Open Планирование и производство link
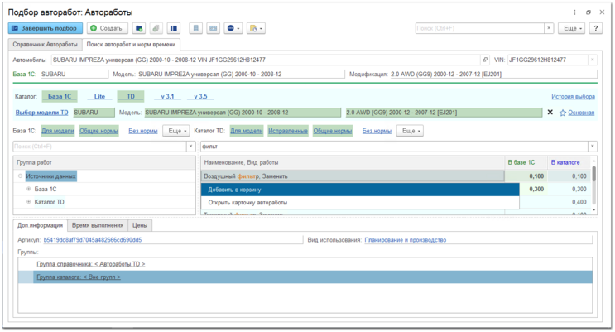 (x=405, y=240)
